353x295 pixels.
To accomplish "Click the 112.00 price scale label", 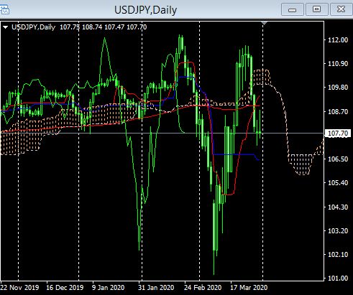I will pos(338,39).
